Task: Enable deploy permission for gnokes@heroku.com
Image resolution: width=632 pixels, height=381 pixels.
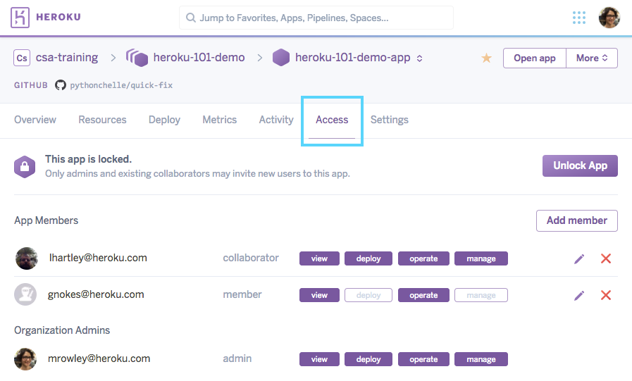Action: [368, 295]
